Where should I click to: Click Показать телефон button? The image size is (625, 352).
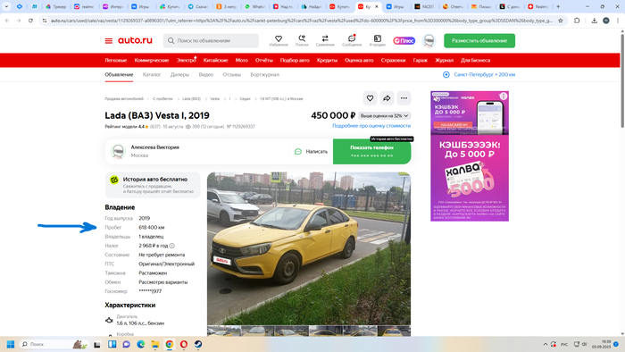point(372,152)
